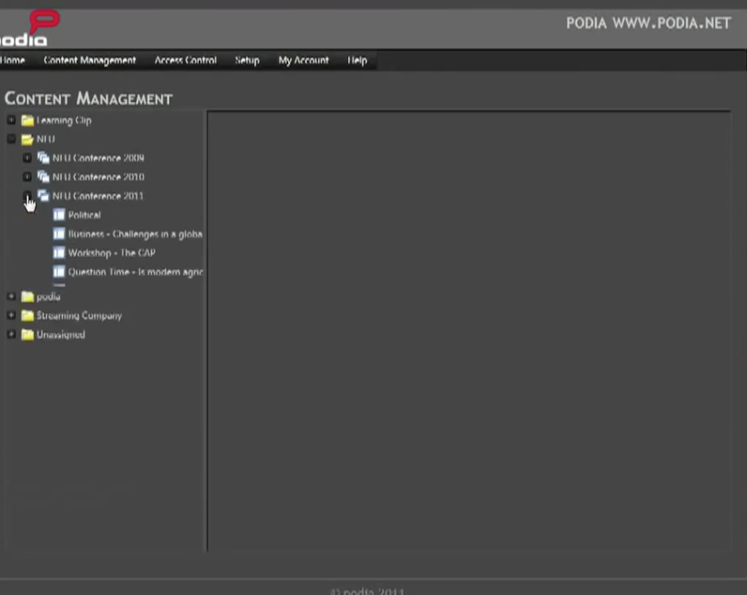Click the NFU Conference 2009 group icon
The width and height of the screenshot is (747, 595).
coord(43,157)
